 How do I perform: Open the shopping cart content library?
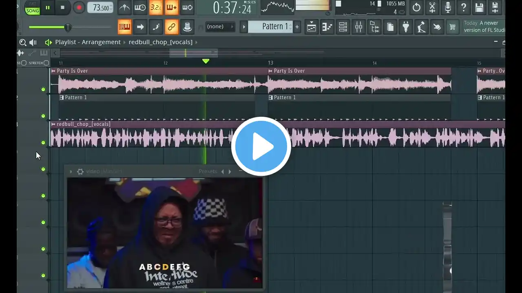[452, 27]
